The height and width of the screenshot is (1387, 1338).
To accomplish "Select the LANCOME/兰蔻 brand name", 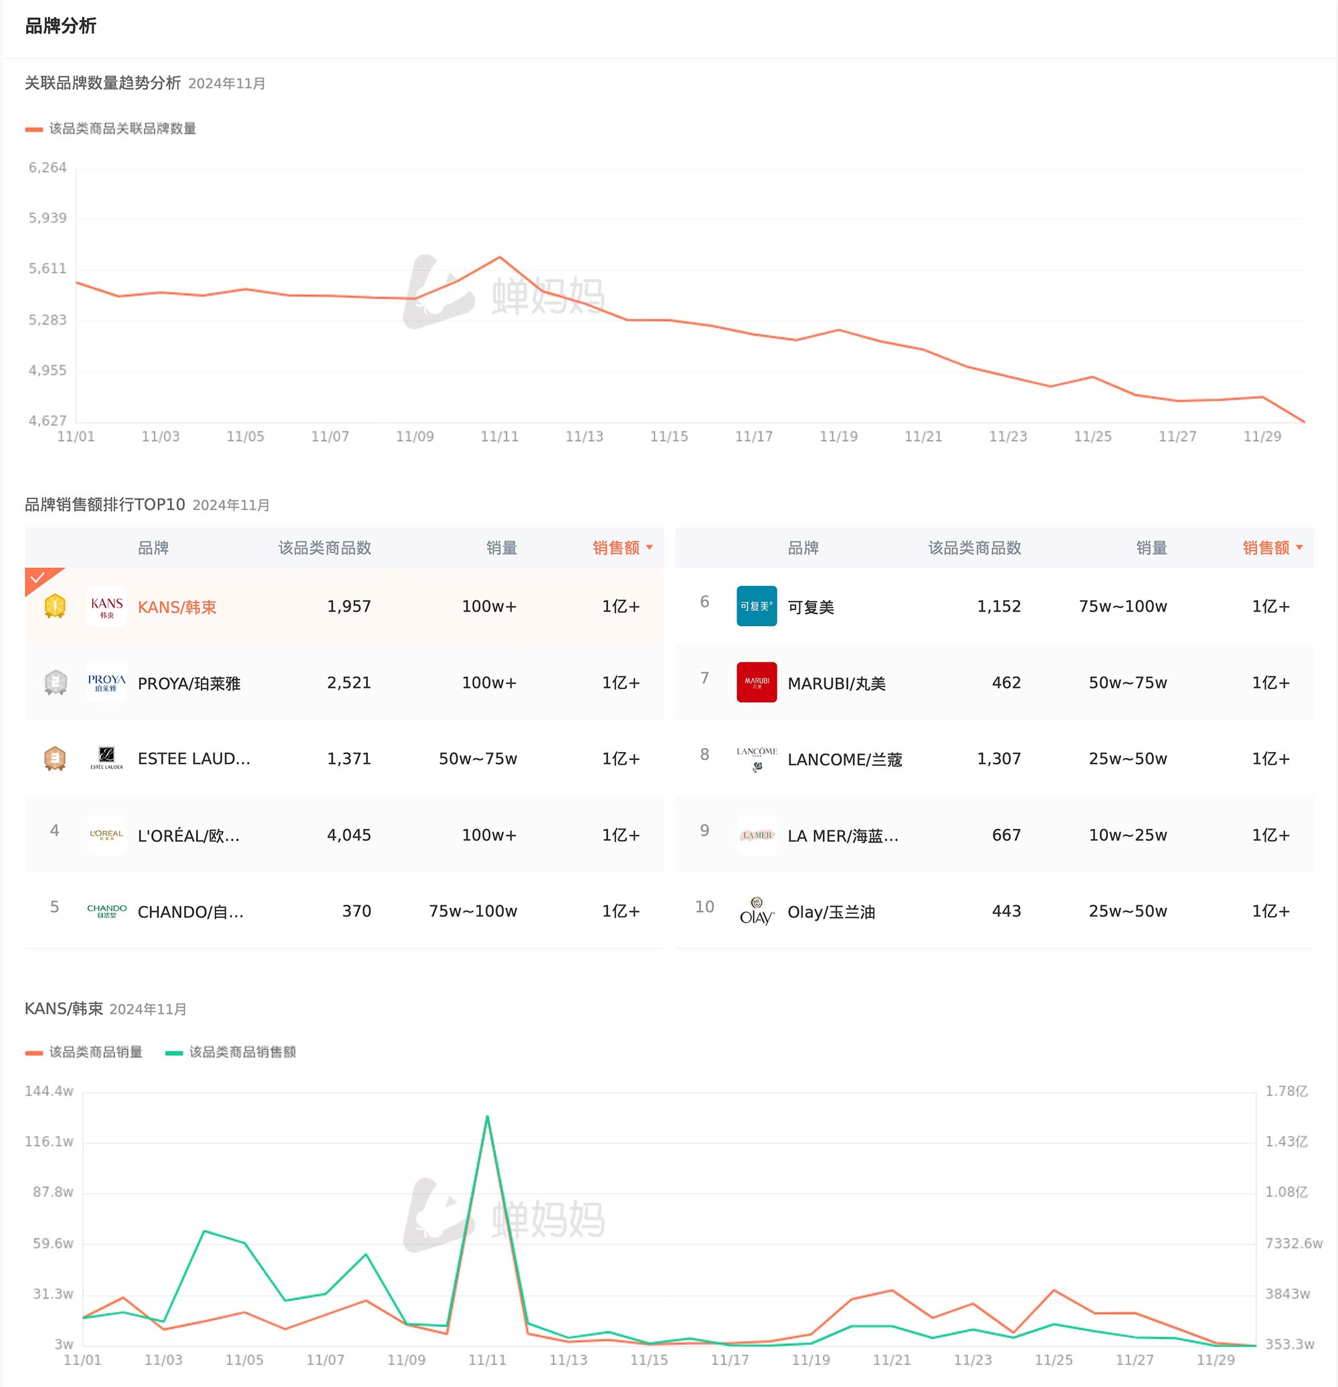I will 844,759.
